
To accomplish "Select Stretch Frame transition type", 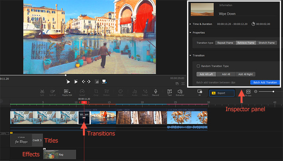I will tap(267, 42).
